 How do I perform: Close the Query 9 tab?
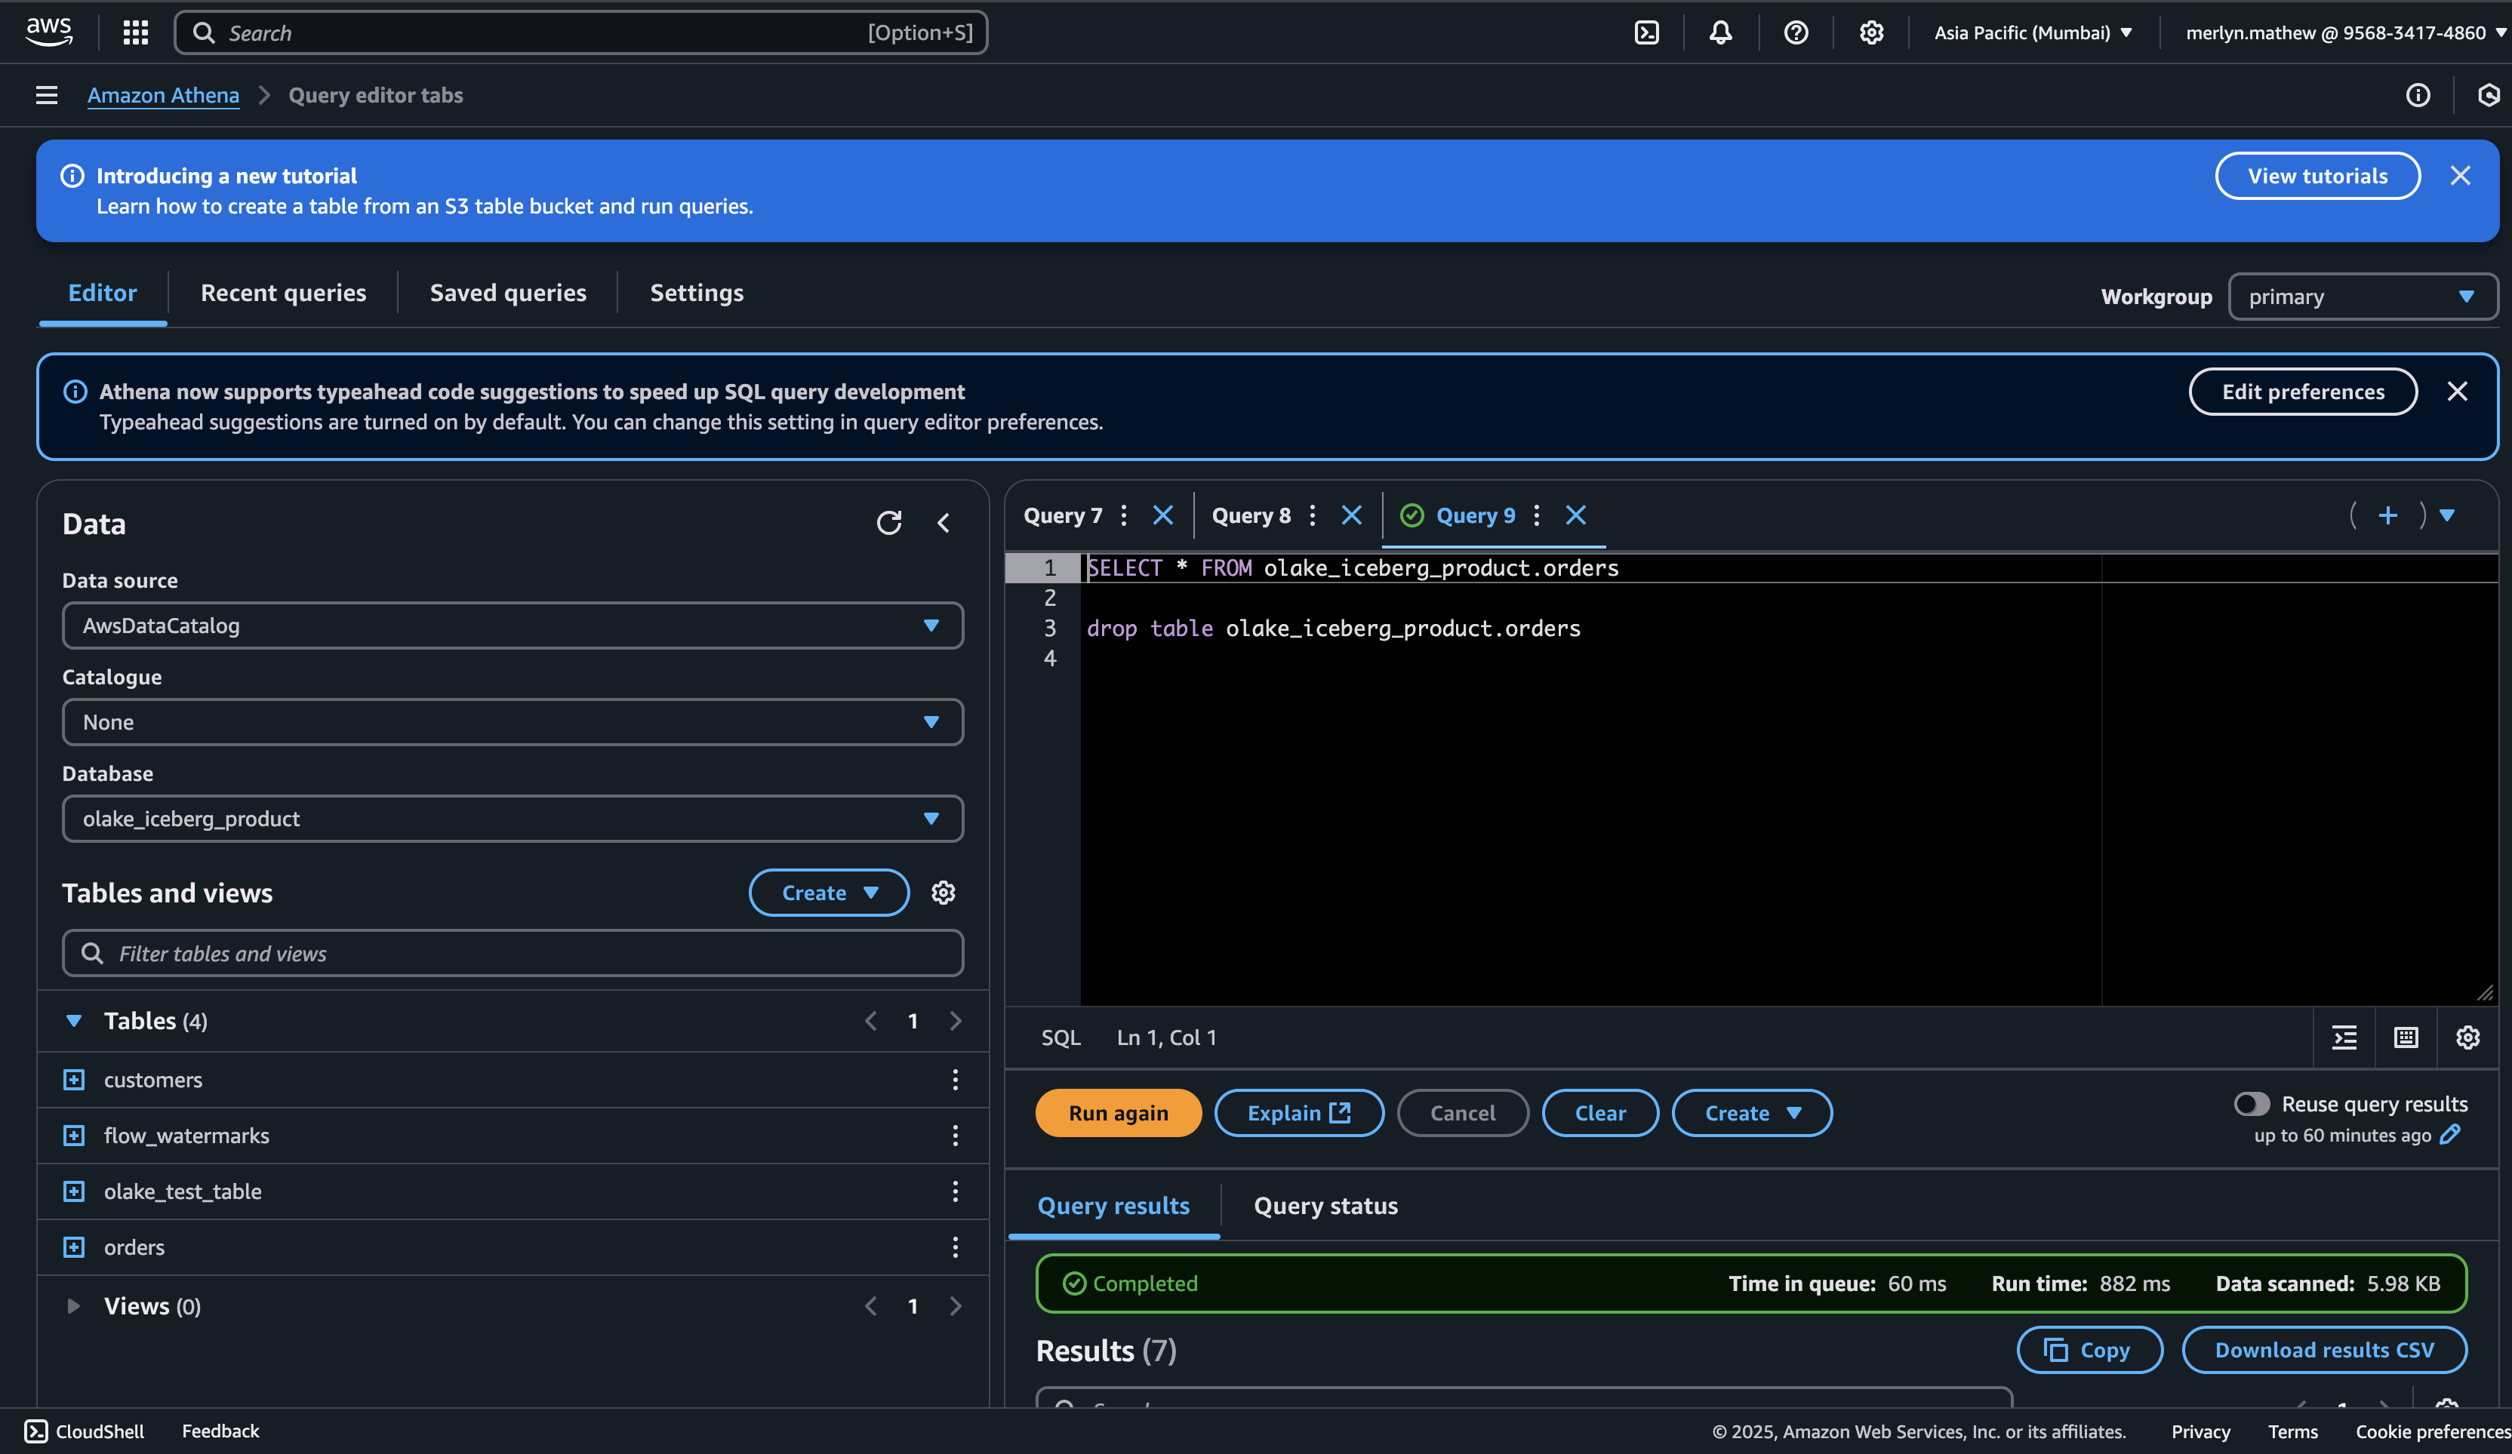click(x=1575, y=515)
